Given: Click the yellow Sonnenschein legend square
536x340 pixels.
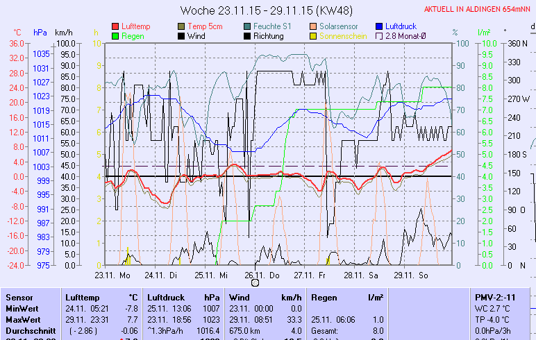Looking at the screenshot, I should (314, 36).
